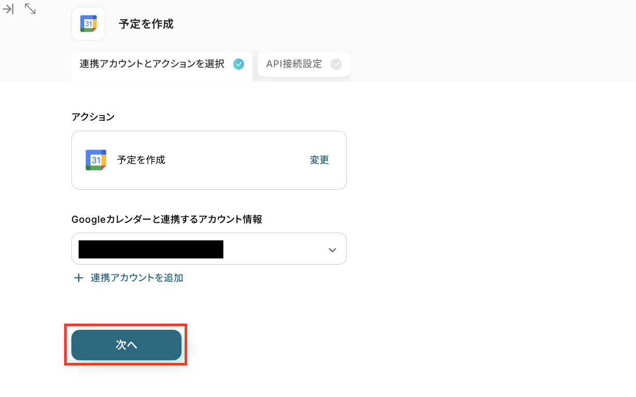Click the 連携アカウントを追加 link

coord(137,278)
